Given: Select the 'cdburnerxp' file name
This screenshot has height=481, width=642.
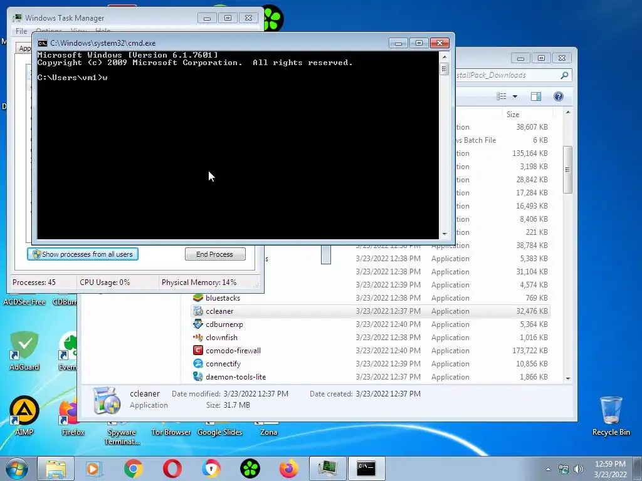Looking at the screenshot, I should pyautogui.click(x=224, y=324).
